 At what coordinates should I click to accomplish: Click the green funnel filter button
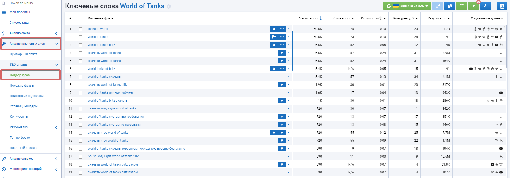(x=474, y=6)
